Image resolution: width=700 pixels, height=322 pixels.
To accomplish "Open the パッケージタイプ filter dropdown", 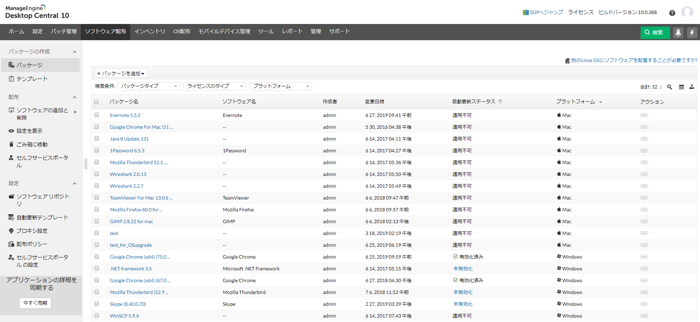I will point(148,86).
